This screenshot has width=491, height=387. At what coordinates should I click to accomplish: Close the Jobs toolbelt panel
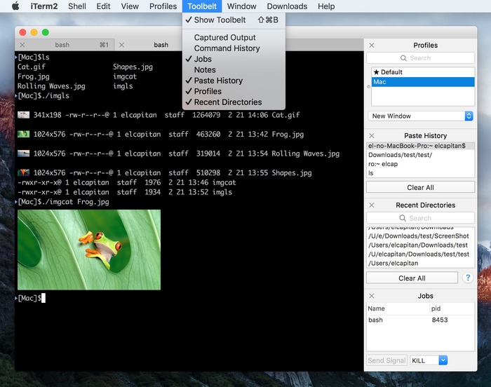pos(371,296)
